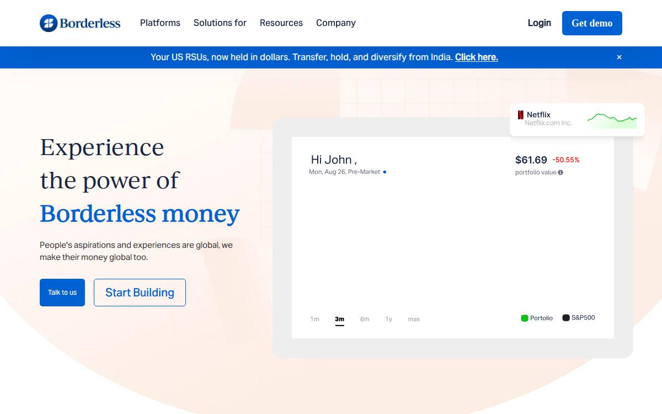Open the Company menu
Viewport: 662px width, 414px height.
click(336, 23)
